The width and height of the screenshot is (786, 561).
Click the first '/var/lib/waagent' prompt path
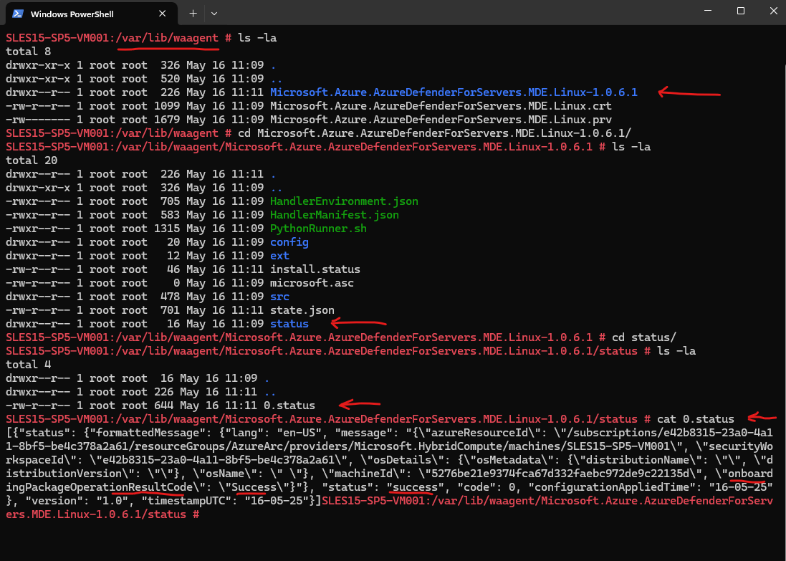tap(168, 37)
